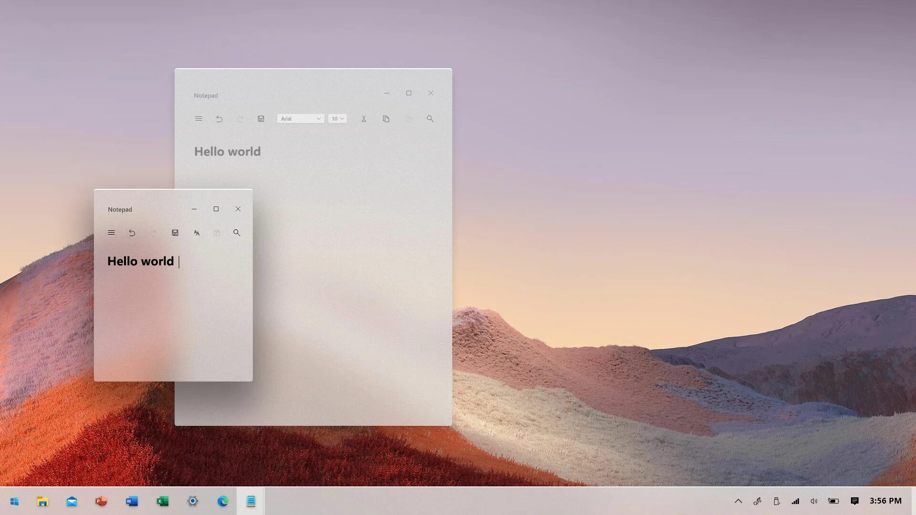This screenshot has height=515, width=916.
Task: Click the Hello world text in the small Notepad
Action: [141, 261]
